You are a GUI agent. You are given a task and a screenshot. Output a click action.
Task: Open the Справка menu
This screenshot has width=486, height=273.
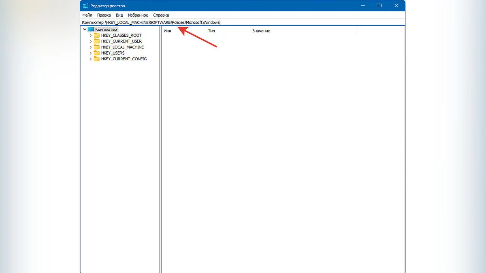pyautogui.click(x=161, y=15)
